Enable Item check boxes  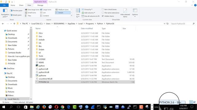103,9
